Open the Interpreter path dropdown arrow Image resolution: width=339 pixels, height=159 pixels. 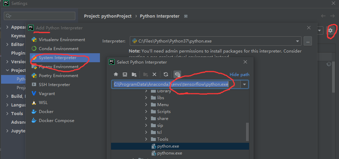pos(297,41)
